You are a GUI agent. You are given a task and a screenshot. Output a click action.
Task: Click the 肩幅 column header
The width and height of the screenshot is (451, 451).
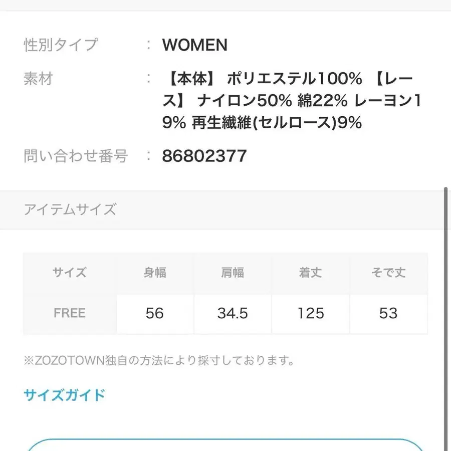click(233, 272)
